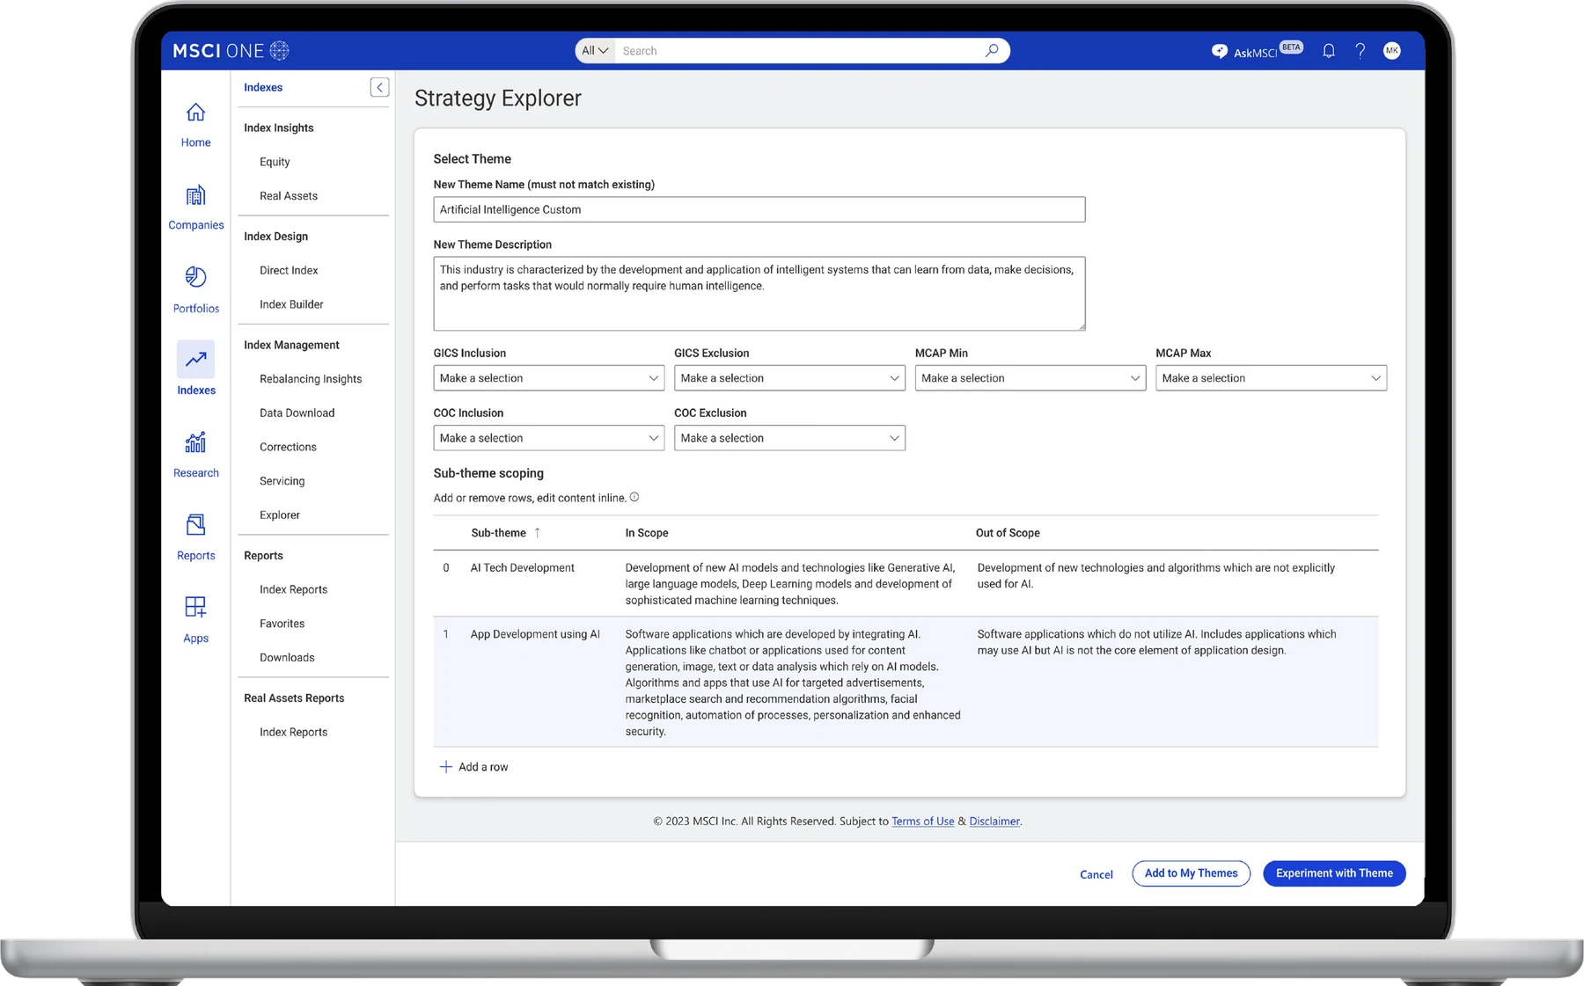Screen dimensions: 1584x986
Task: Open the COC Inclusion dropdown
Action: point(549,438)
